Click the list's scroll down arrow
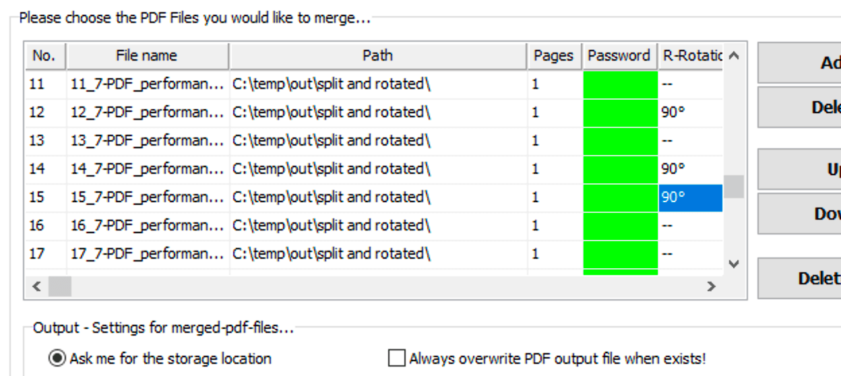841x376 pixels. pyautogui.click(x=734, y=264)
